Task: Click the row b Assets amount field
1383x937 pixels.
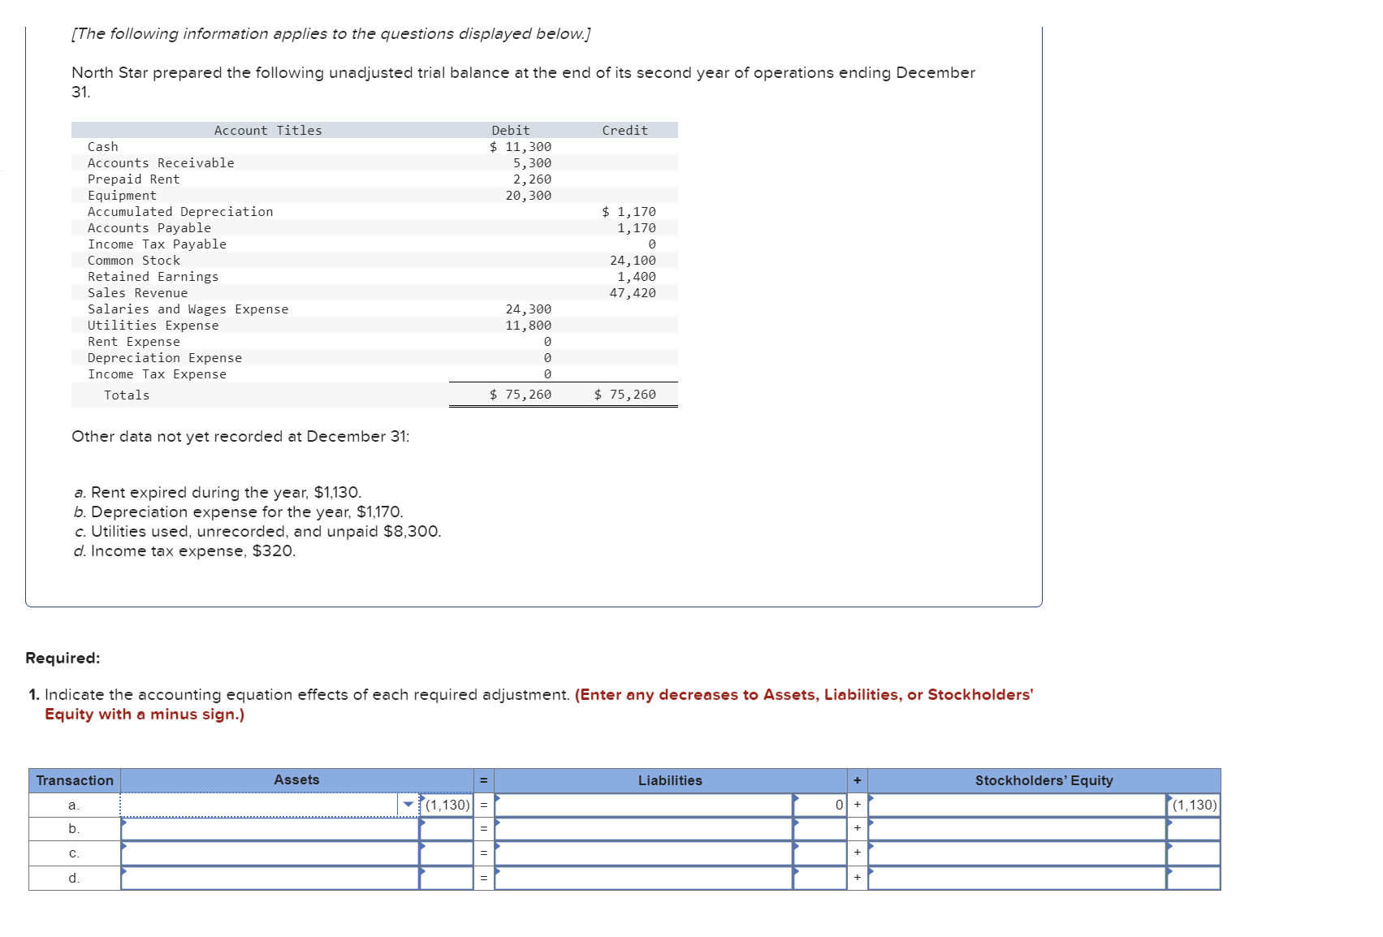Action: point(447,829)
